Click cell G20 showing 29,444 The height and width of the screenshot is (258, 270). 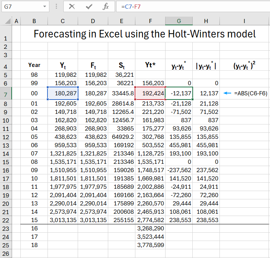pos(179,203)
